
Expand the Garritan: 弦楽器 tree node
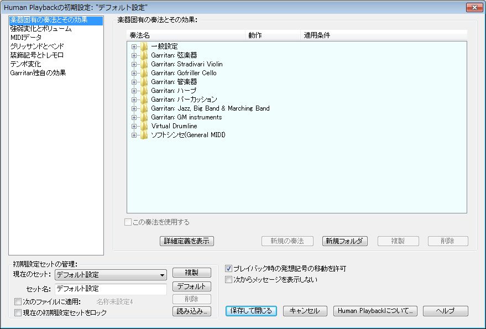click(134, 55)
